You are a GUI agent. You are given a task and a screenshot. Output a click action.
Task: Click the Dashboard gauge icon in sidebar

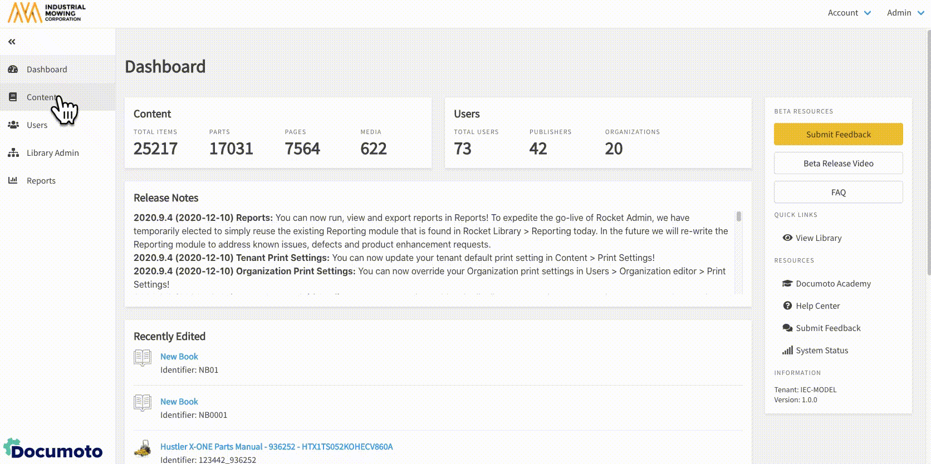coord(13,70)
